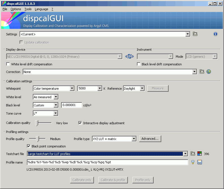Click the save profile path disk icon
224x189 pixels.
coord(200,162)
